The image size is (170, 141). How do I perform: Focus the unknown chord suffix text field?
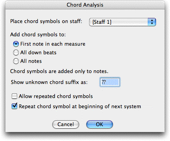[x=110, y=82]
